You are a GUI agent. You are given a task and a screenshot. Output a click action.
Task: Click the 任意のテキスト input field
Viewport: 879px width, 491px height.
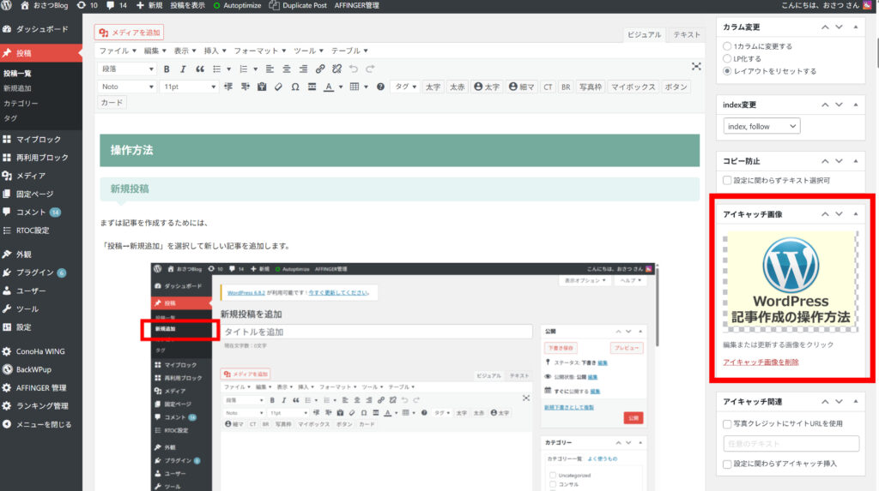[791, 443]
